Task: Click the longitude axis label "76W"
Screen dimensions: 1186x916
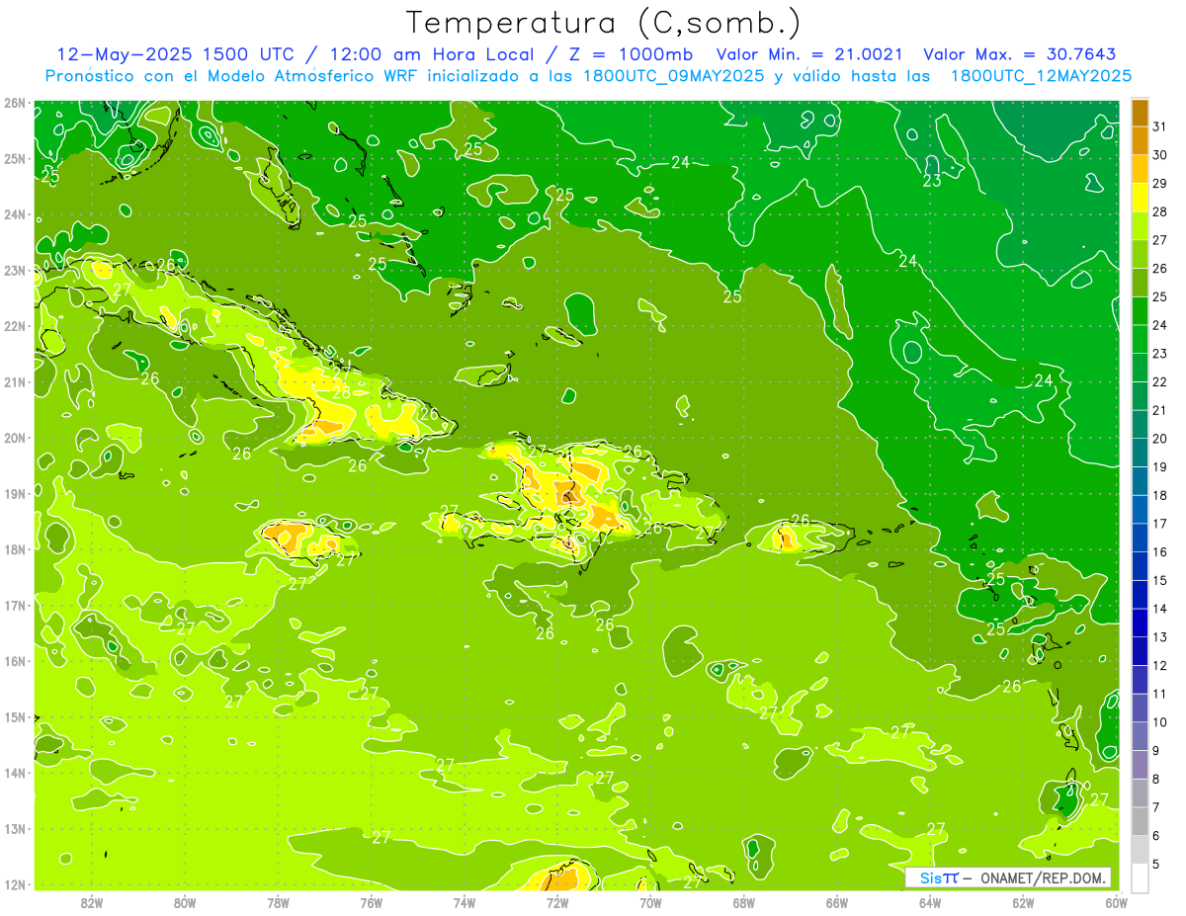Action: 372,903
